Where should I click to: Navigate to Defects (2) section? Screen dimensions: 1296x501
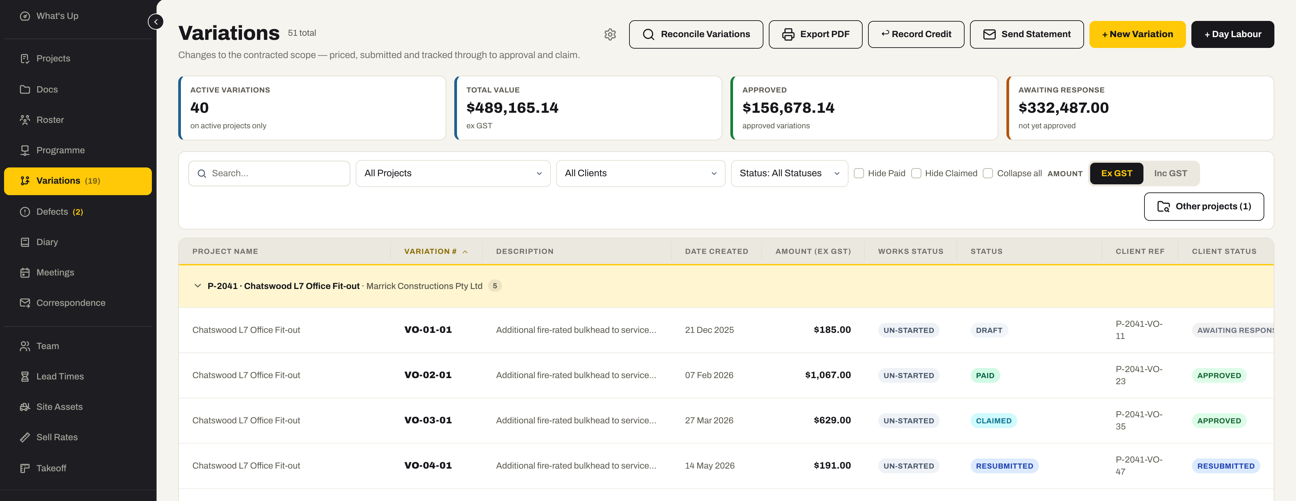[x=78, y=212]
